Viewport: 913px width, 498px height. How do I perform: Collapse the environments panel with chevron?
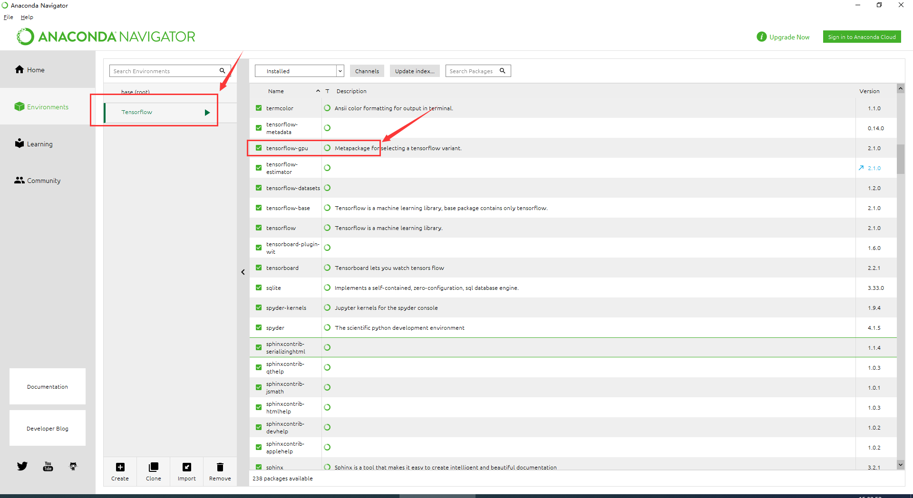pyautogui.click(x=243, y=272)
